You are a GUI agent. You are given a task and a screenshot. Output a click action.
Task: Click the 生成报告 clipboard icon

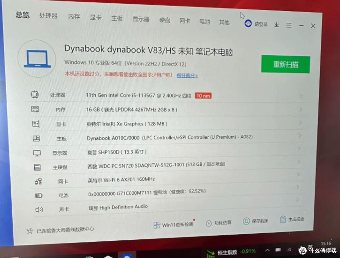click(283, 219)
